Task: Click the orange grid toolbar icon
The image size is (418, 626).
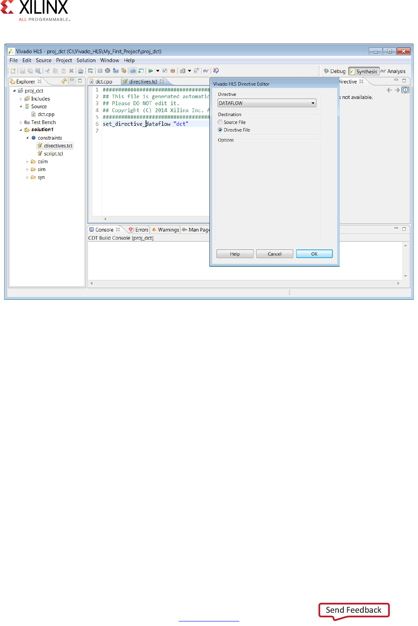Action: pyautogui.click(x=173, y=71)
